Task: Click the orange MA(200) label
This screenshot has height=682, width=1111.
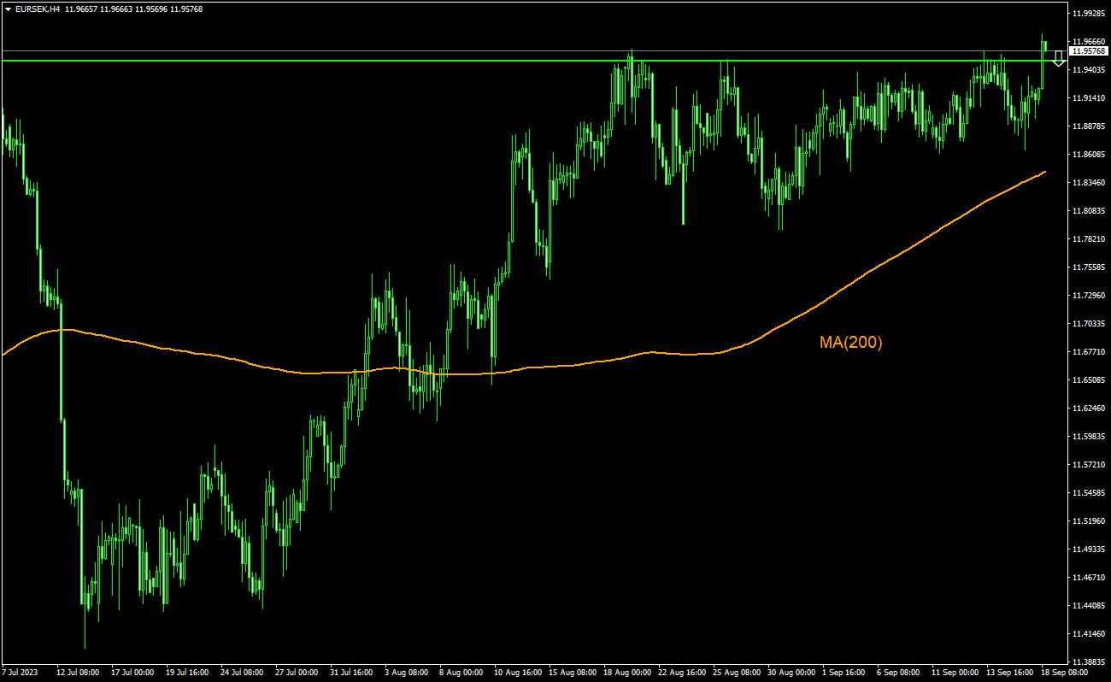Action: tap(850, 343)
